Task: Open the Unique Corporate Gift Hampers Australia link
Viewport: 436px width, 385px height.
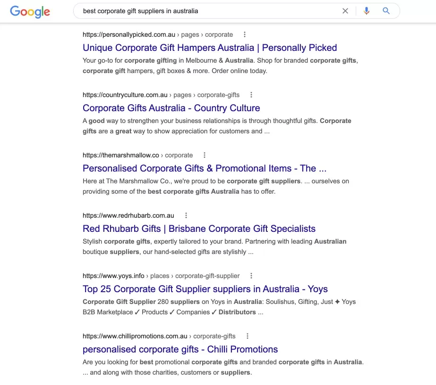Action: click(x=210, y=48)
